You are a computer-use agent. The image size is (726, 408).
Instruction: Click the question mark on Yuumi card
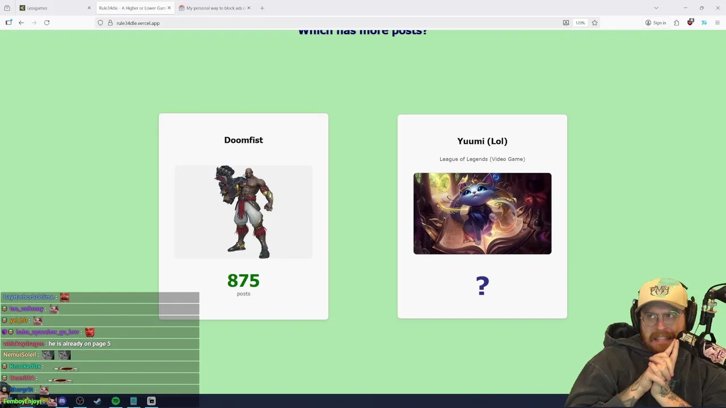pos(482,286)
